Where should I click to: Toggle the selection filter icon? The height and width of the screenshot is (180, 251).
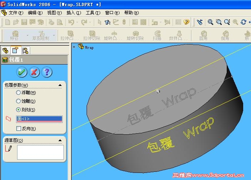(108, 22)
